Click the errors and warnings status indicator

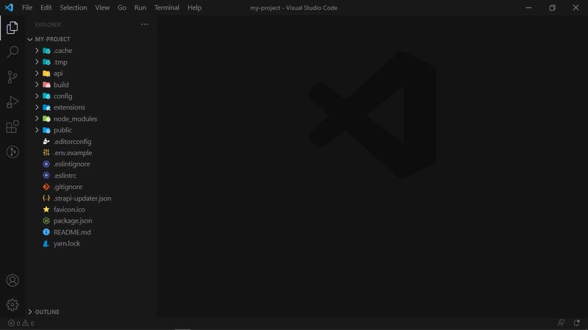[x=21, y=323]
